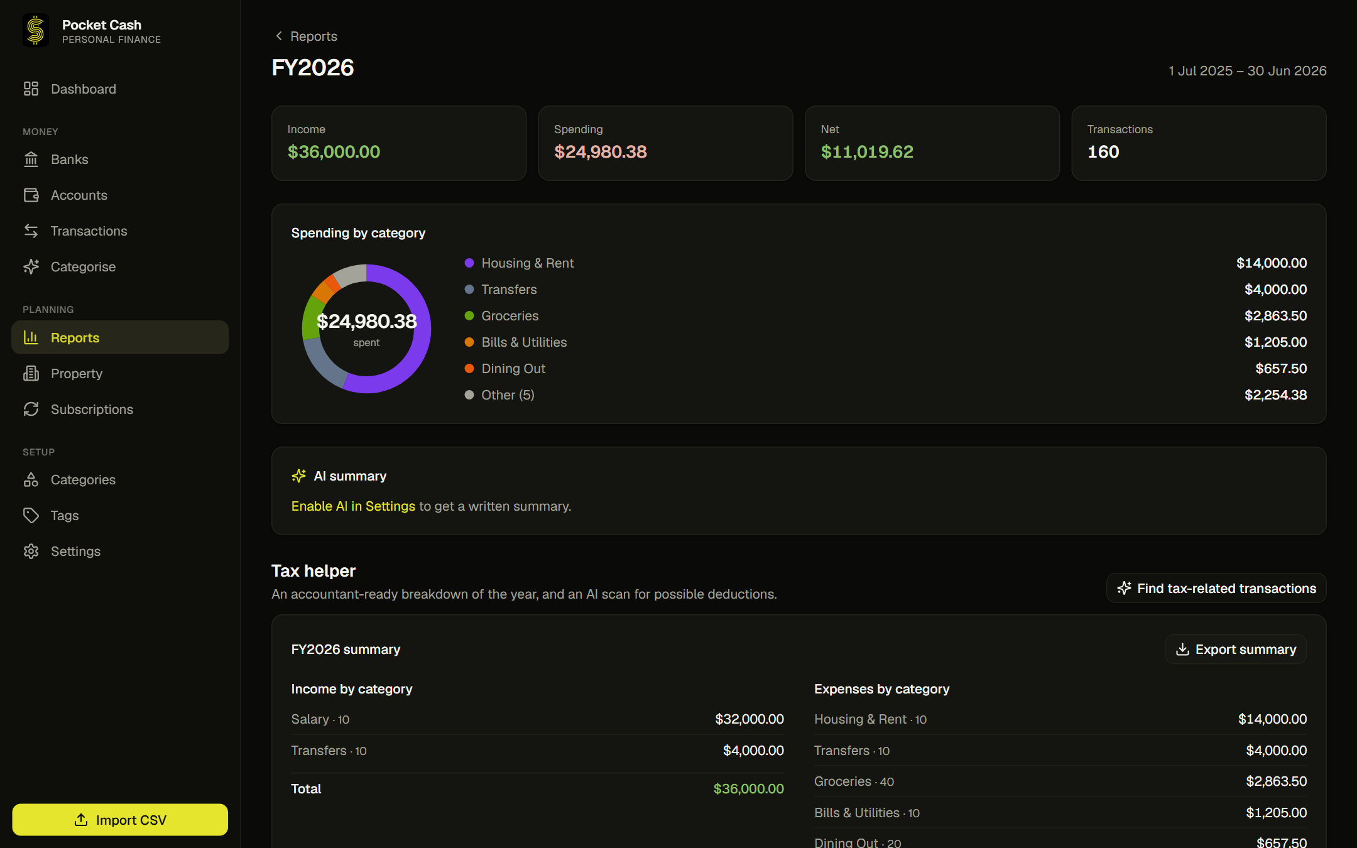Click the Export summary button
This screenshot has height=848, width=1357.
(x=1236, y=650)
